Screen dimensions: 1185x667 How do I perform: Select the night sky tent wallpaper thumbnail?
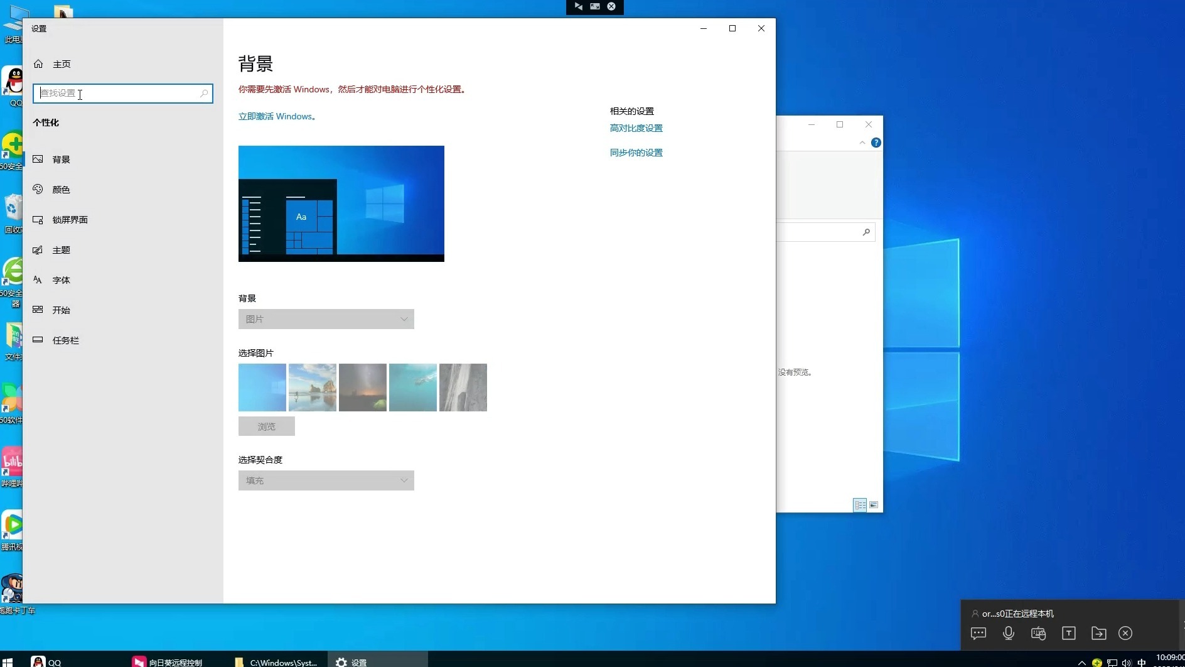pyautogui.click(x=363, y=388)
